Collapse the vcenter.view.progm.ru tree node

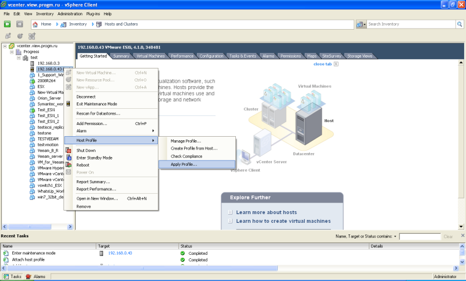tap(5, 46)
